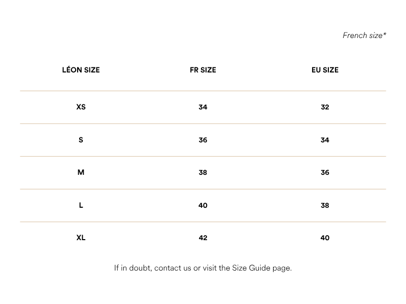
Task: Open the Size Guide page link
Action: point(261,268)
